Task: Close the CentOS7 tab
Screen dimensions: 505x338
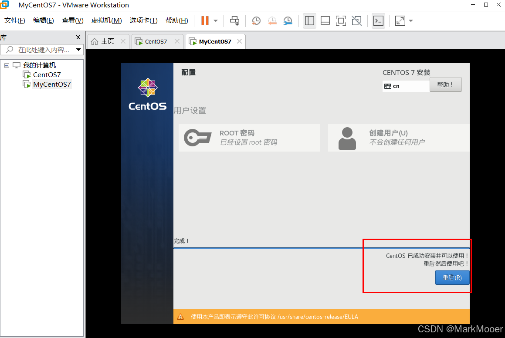Action: pyautogui.click(x=177, y=41)
